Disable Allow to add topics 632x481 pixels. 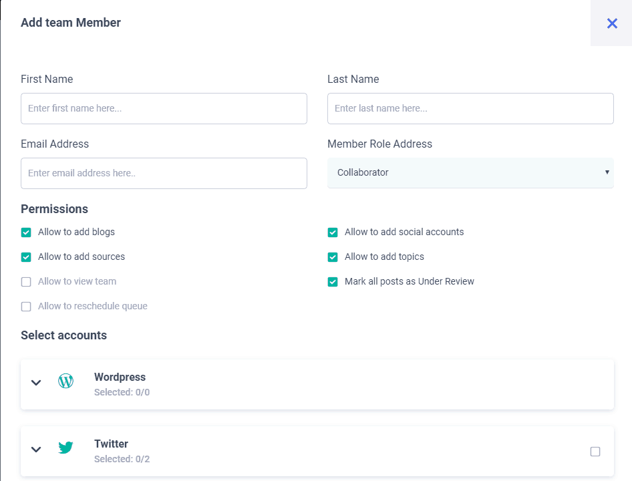[x=333, y=257]
